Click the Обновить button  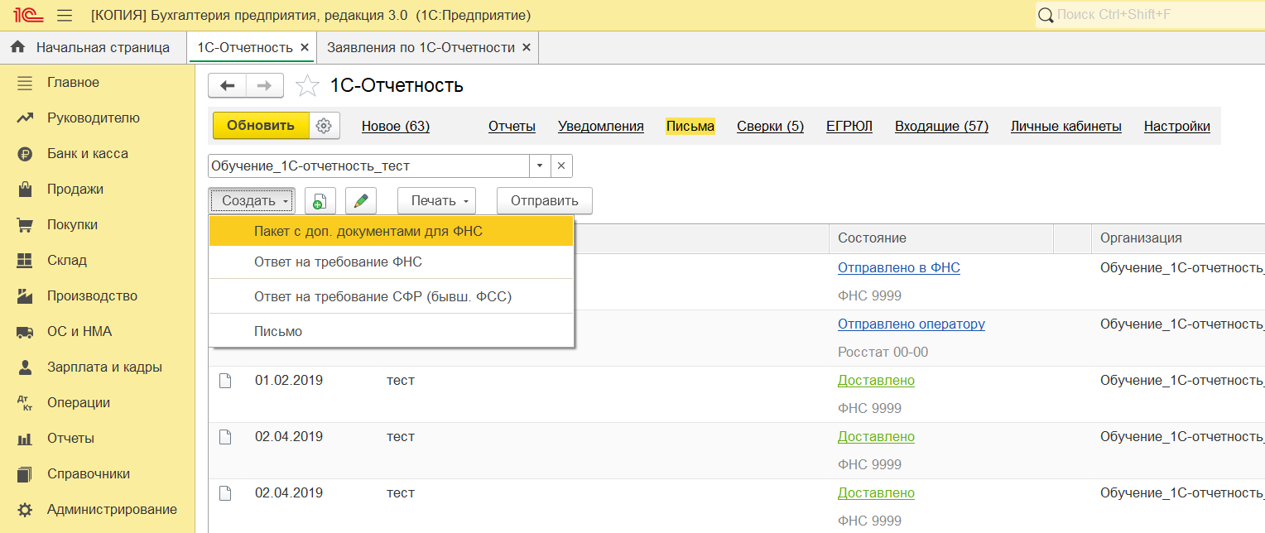click(x=261, y=126)
